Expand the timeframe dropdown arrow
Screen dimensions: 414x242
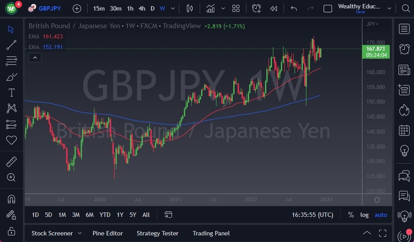pyautogui.click(x=173, y=8)
